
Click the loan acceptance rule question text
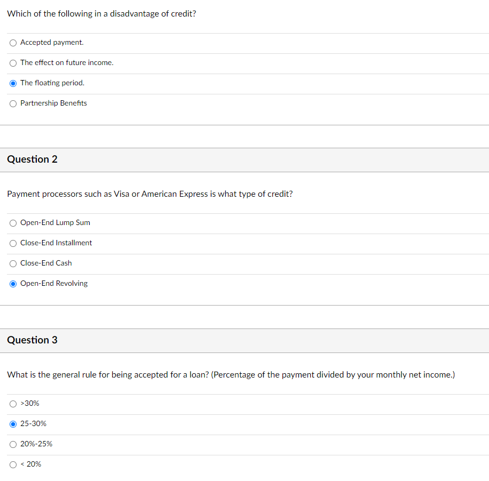(231, 375)
